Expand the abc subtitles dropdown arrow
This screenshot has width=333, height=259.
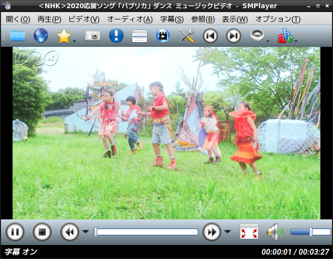pos(296,41)
